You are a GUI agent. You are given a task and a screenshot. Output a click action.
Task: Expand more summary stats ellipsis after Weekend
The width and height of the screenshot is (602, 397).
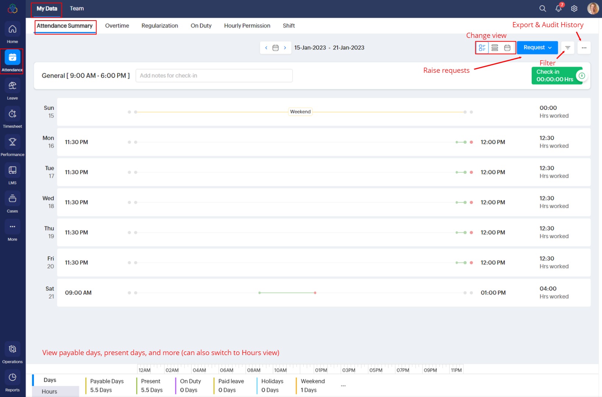(343, 386)
